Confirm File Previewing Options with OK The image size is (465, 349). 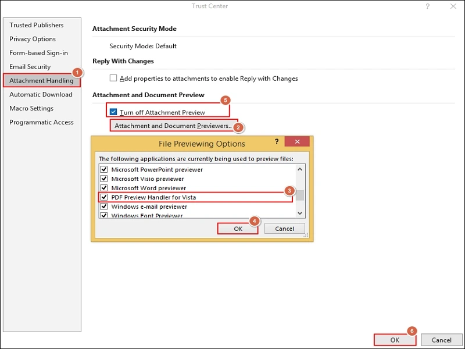click(x=238, y=229)
